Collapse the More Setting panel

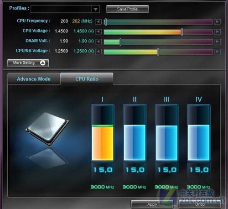pyautogui.click(x=28, y=63)
